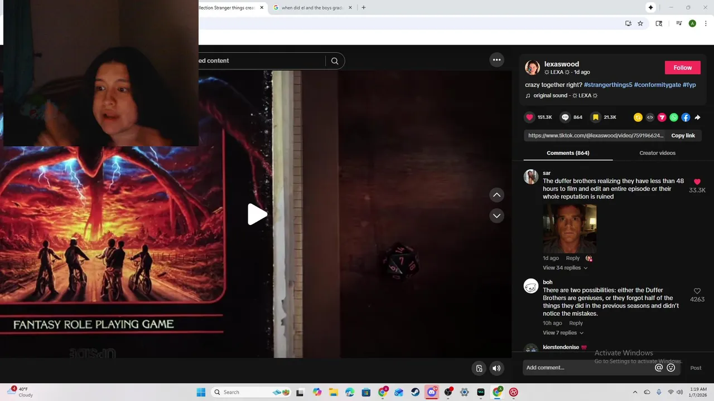Click the taskbar Search box

tap(252, 392)
